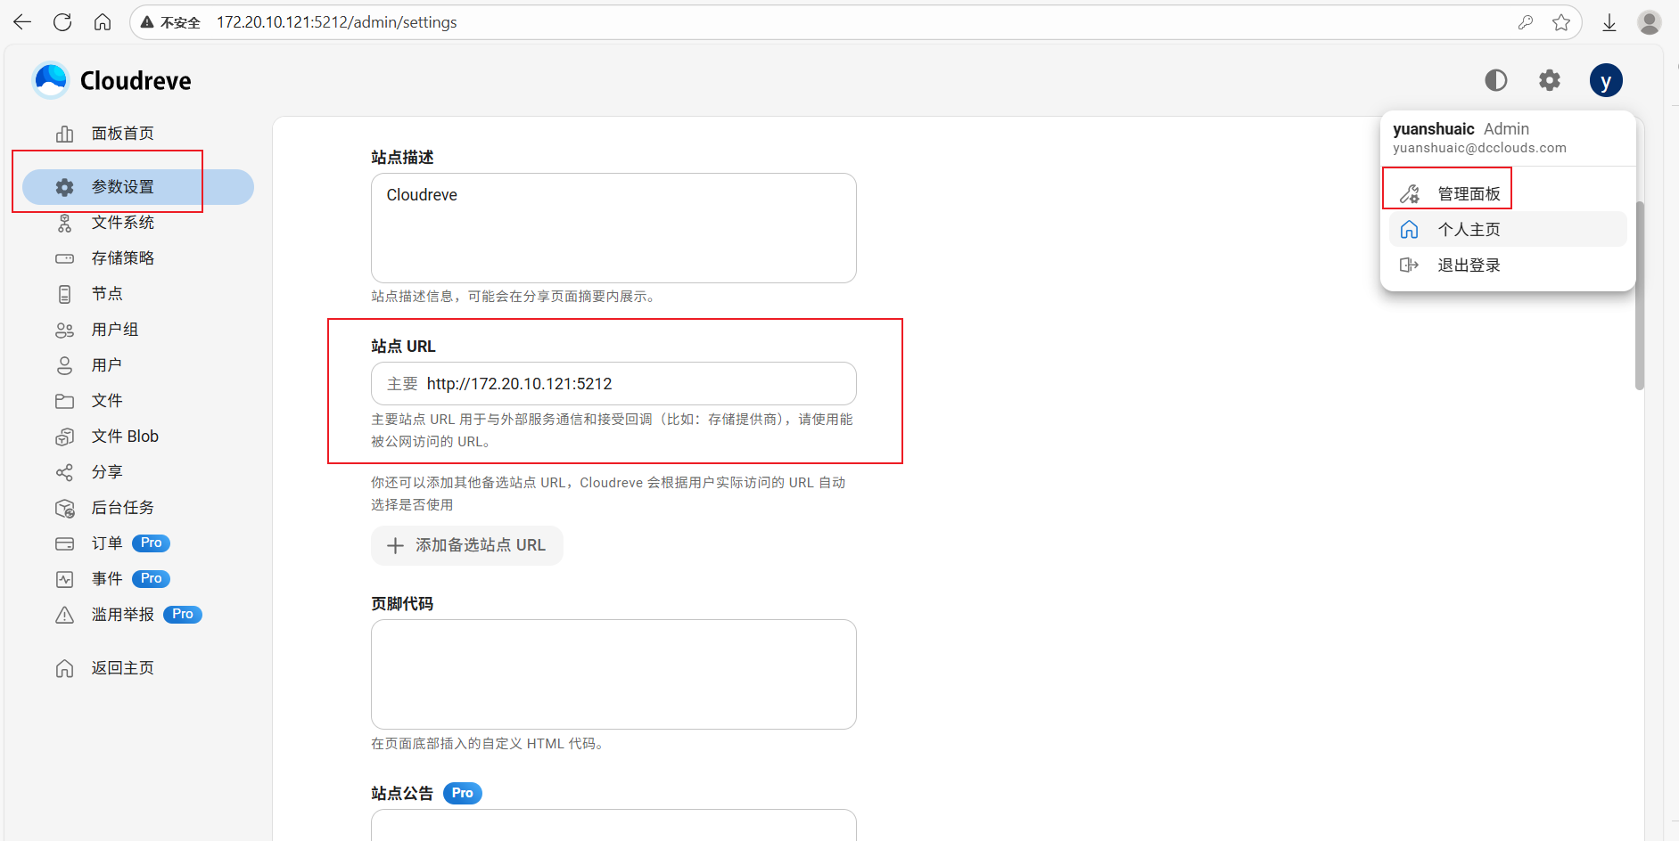This screenshot has height=841, width=1679.
Task: Go back with browser back arrow
Action: 22,22
